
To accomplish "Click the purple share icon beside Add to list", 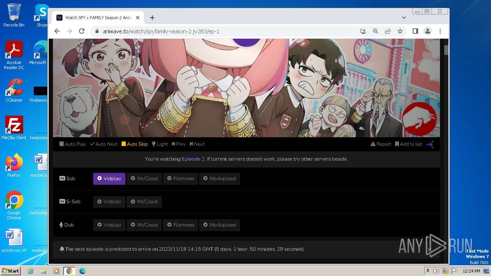I will tap(430, 144).
